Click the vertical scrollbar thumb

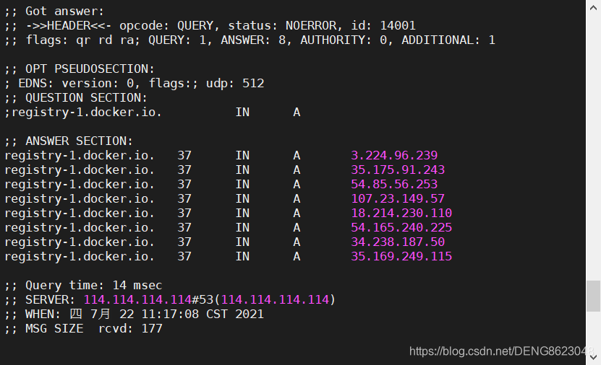pos(593,296)
